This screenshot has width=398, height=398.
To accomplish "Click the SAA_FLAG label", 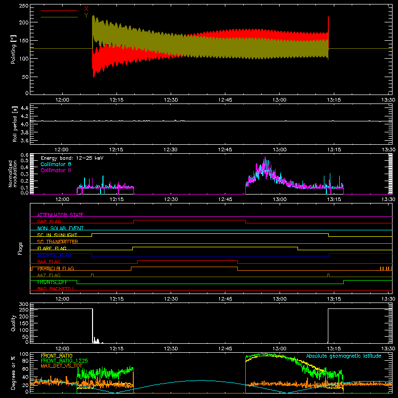I will (49, 262).
